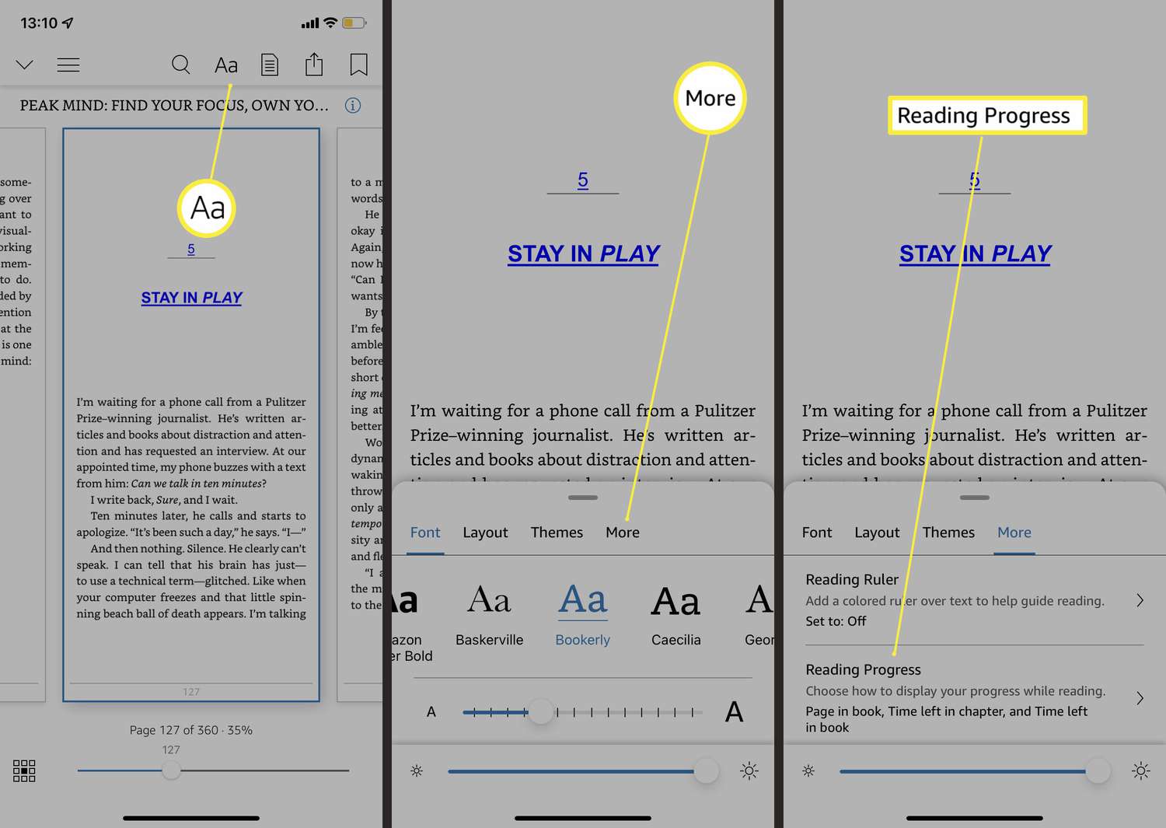Open search with the magnifier icon
Screen dimensions: 1166x828
[180, 65]
